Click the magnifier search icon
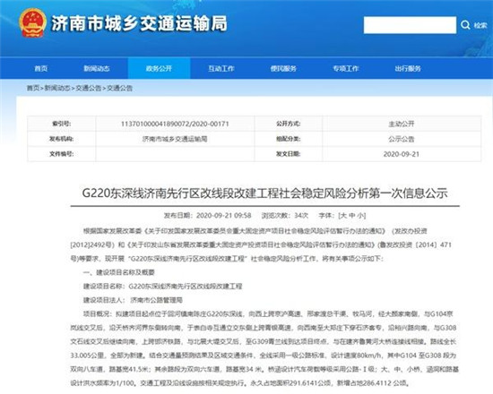493x394 pixels. [x=465, y=25]
